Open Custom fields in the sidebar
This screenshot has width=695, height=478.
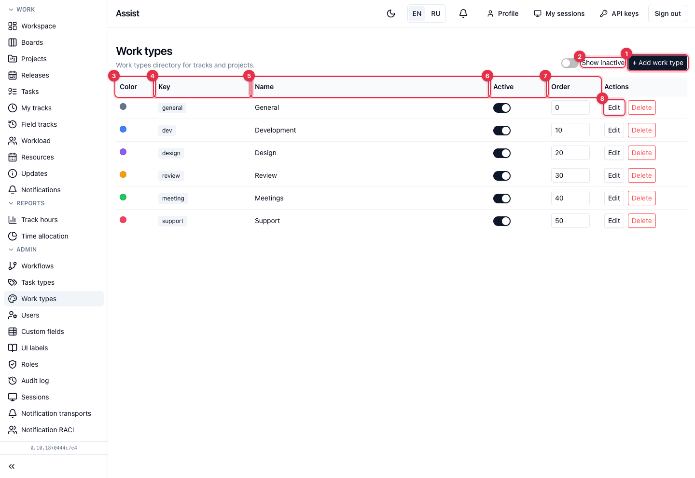(54, 332)
